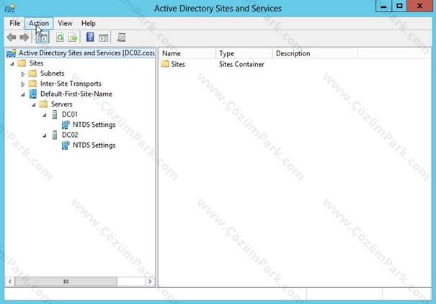Sort by the Name column header
436x304 pixels.
pyautogui.click(x=187, y=53)
